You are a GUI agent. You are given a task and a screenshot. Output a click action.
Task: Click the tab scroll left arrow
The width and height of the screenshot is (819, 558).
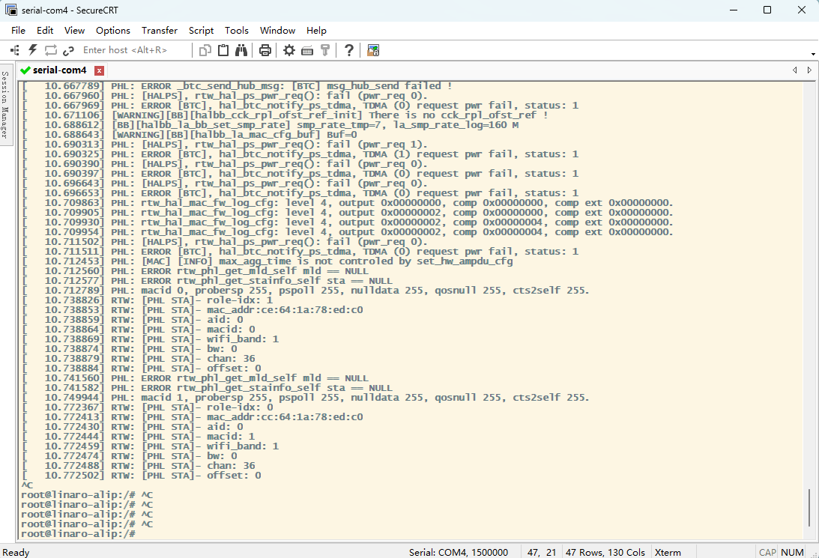coord(794,70)
